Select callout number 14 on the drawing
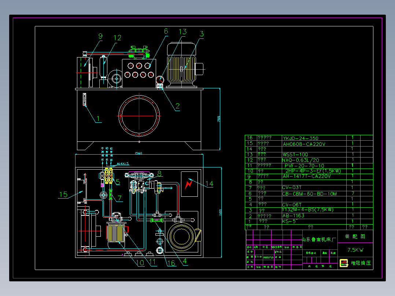The image size is (395, 296). click(x=209, y=184)
